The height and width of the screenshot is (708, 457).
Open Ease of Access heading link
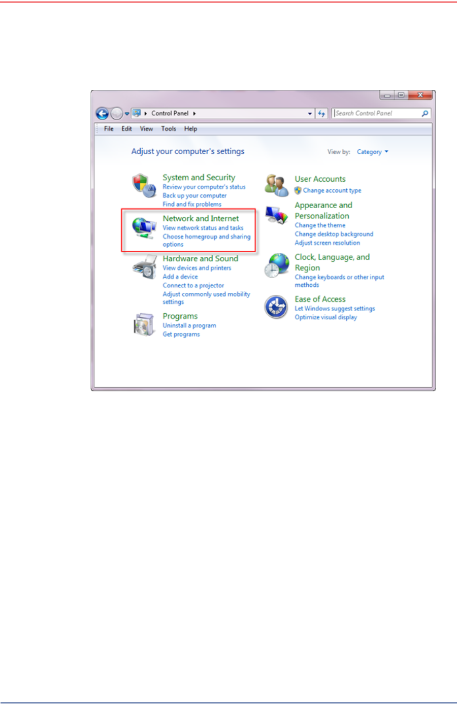pyautogui.click(x=320, y=299)
